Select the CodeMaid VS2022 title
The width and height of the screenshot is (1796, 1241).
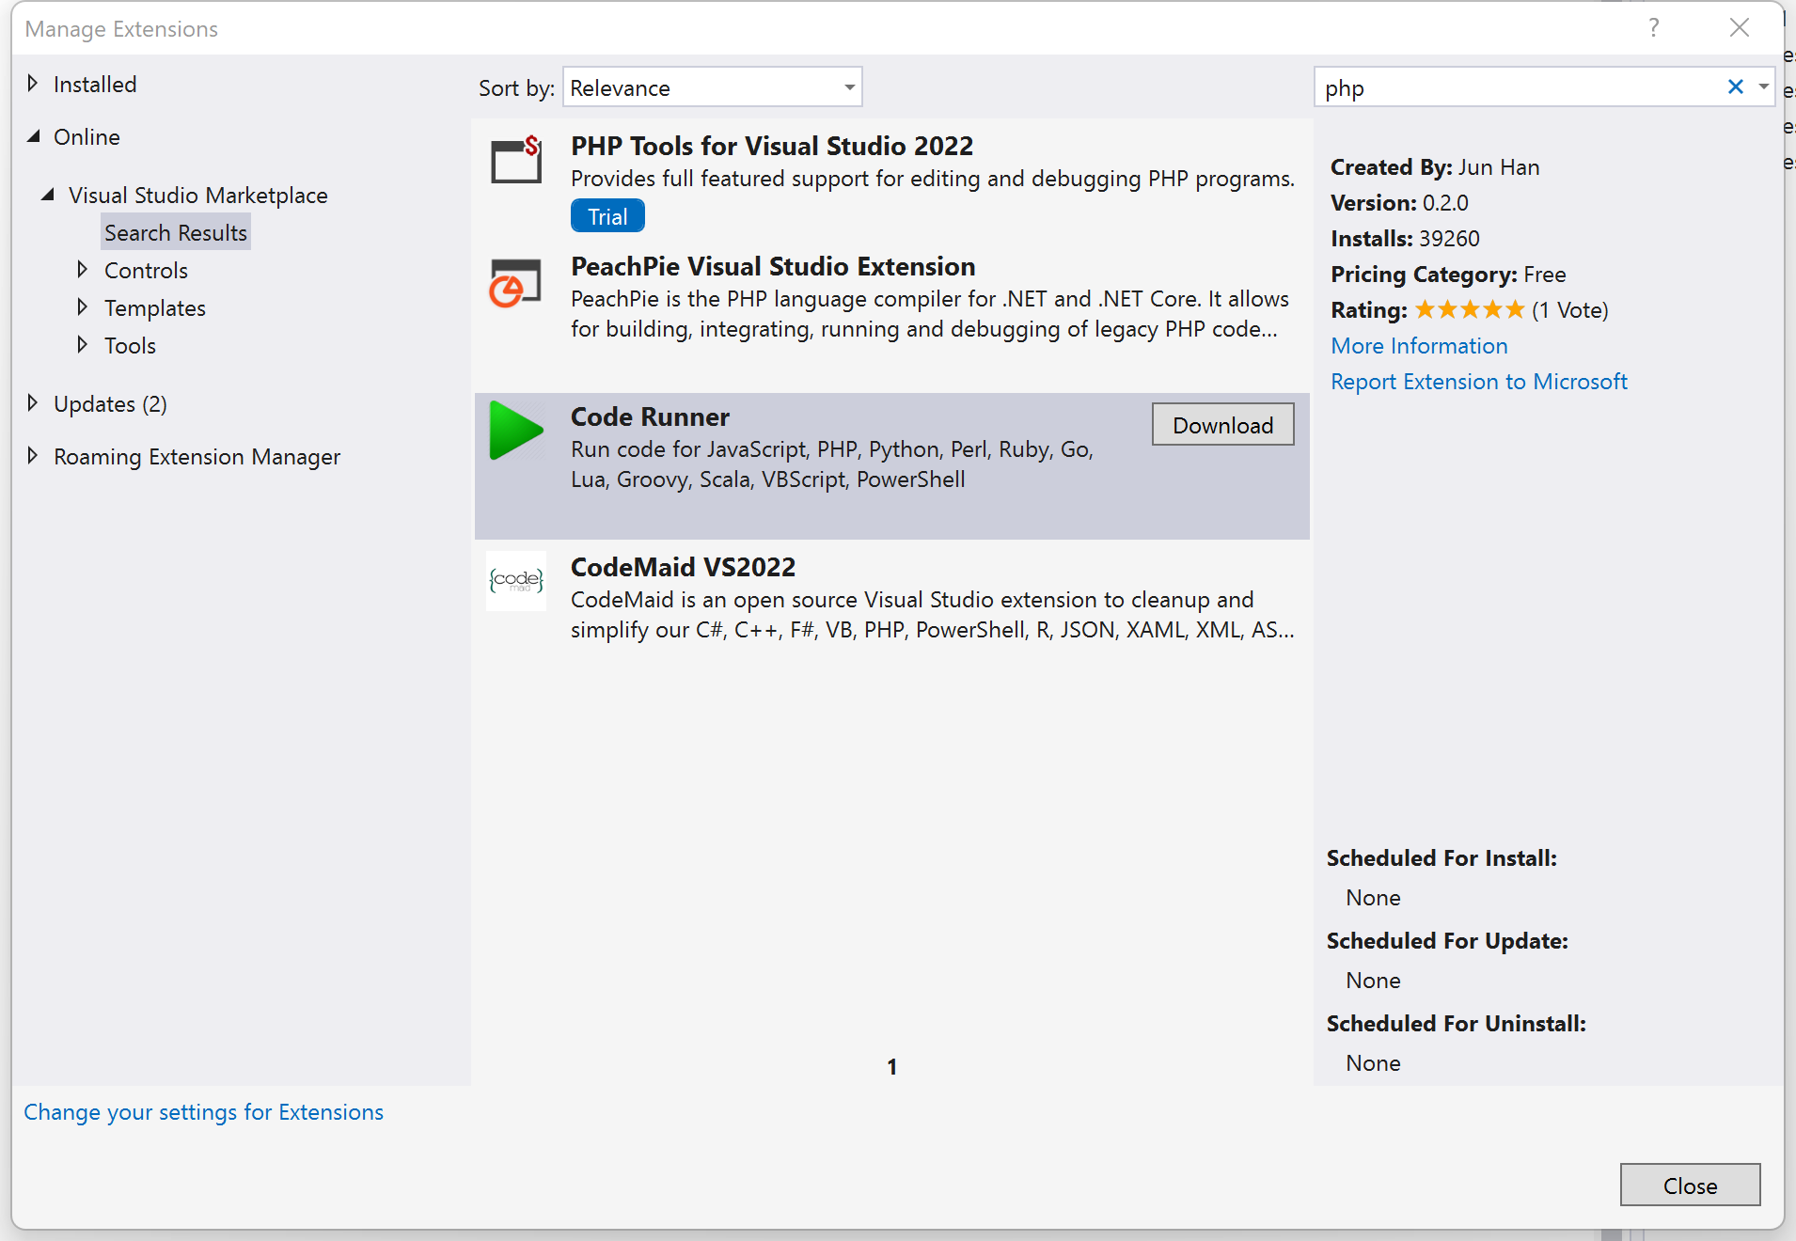pyautogui.click(x=683, y=567)
